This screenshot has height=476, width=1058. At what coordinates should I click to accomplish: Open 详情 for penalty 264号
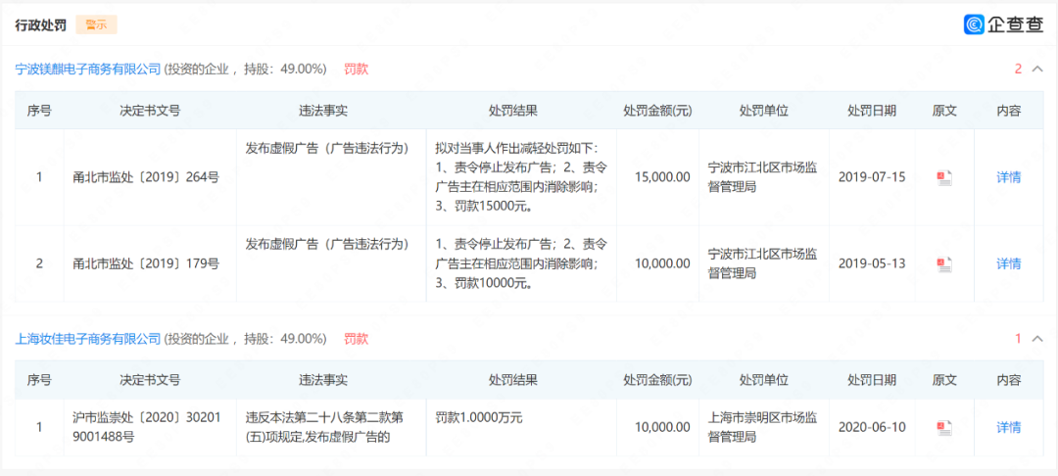click(1009, 177)
